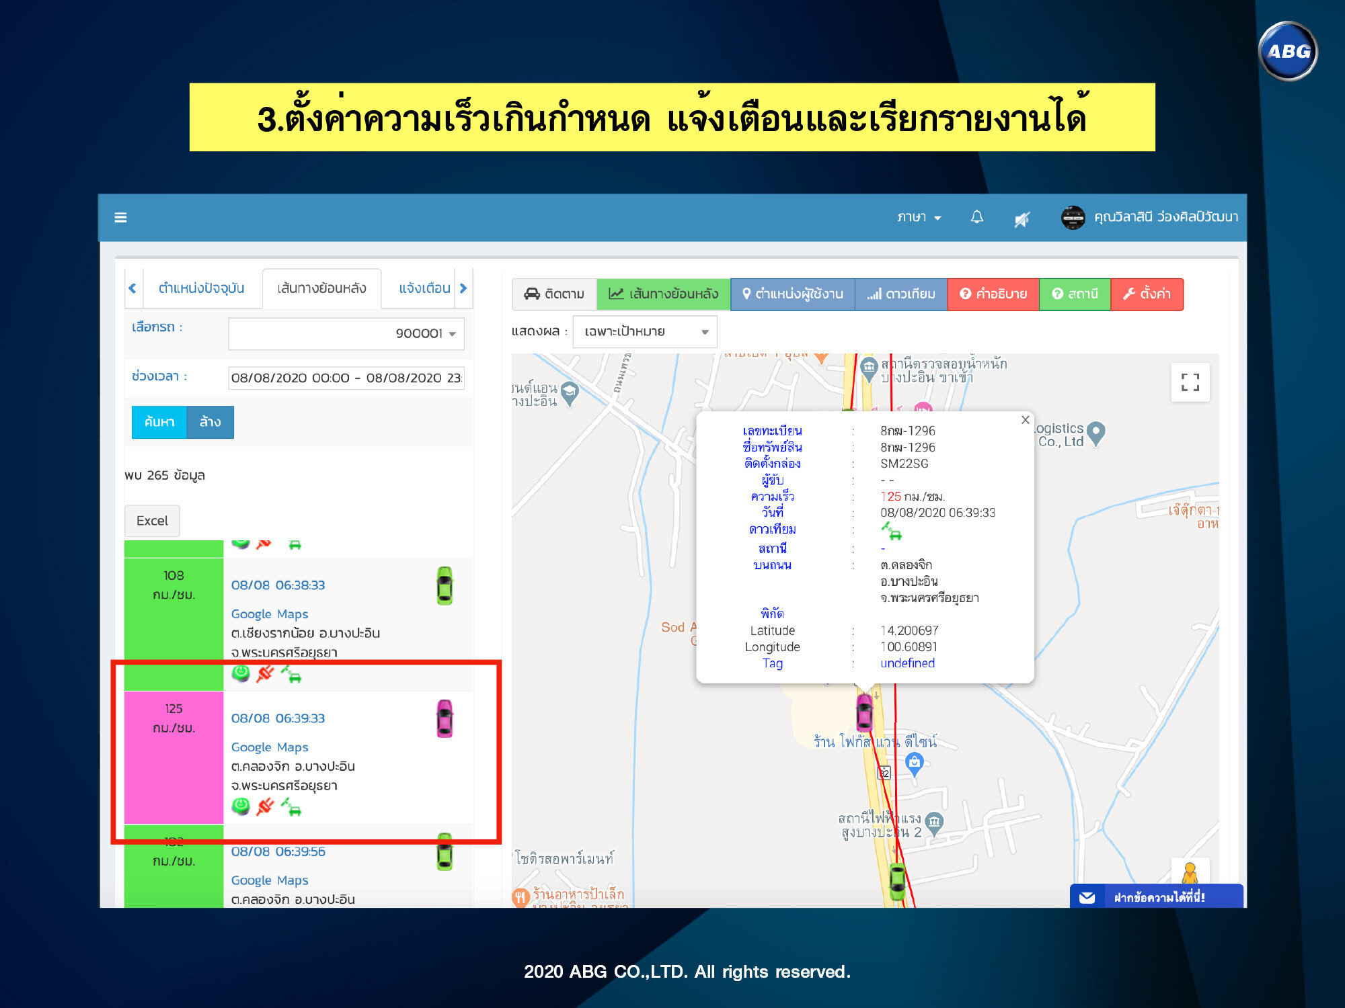
Task: Toggle the muted speaker icon in header
Action: coord(1022,218)
